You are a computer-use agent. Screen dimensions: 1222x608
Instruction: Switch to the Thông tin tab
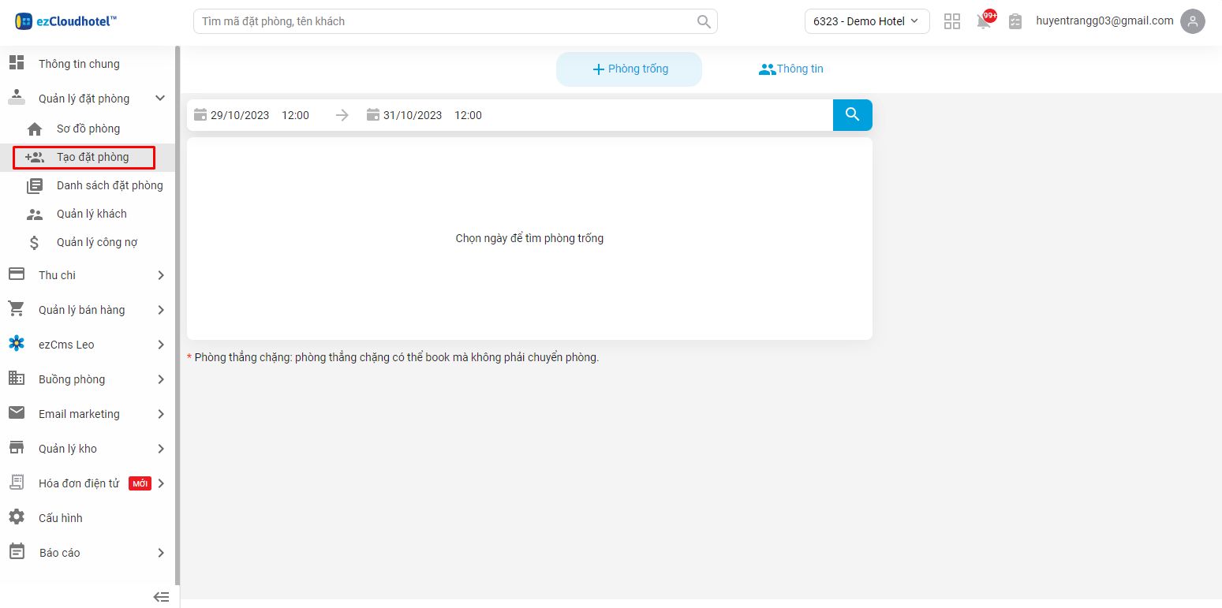pos(790,69)
